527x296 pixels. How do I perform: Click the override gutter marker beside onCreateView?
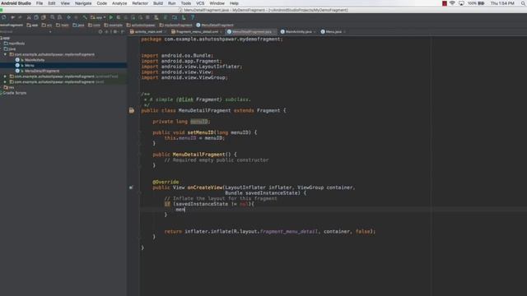pyautogui.click(x=131, y=187)
